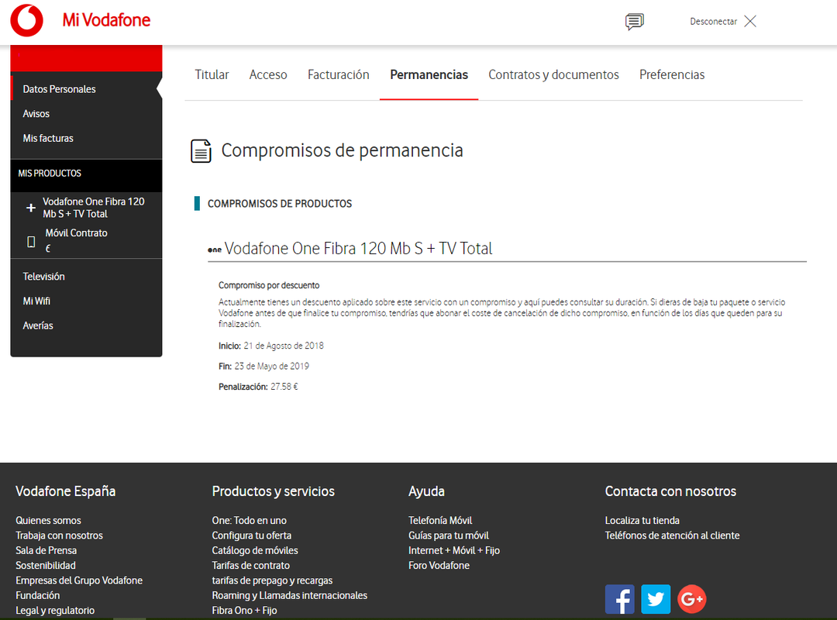Open the Mi Vodafone title link
Screen dimensions: 837x620
106,20
